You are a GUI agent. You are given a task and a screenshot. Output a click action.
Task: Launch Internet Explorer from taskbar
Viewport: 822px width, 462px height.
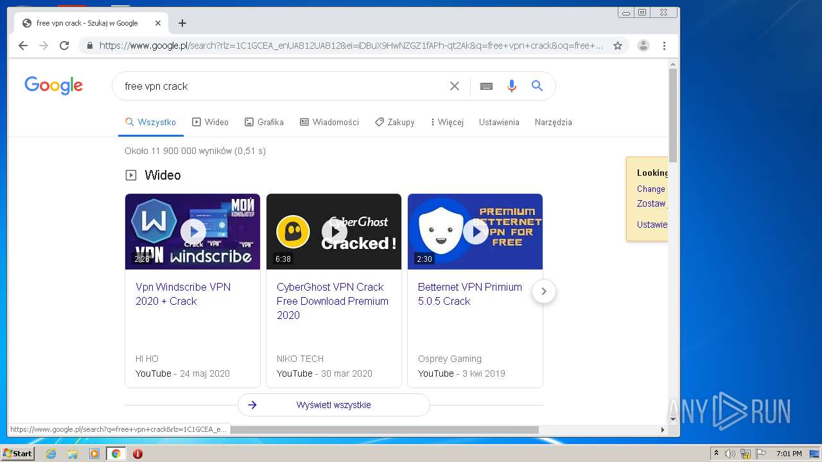click(x=51, y=454)
